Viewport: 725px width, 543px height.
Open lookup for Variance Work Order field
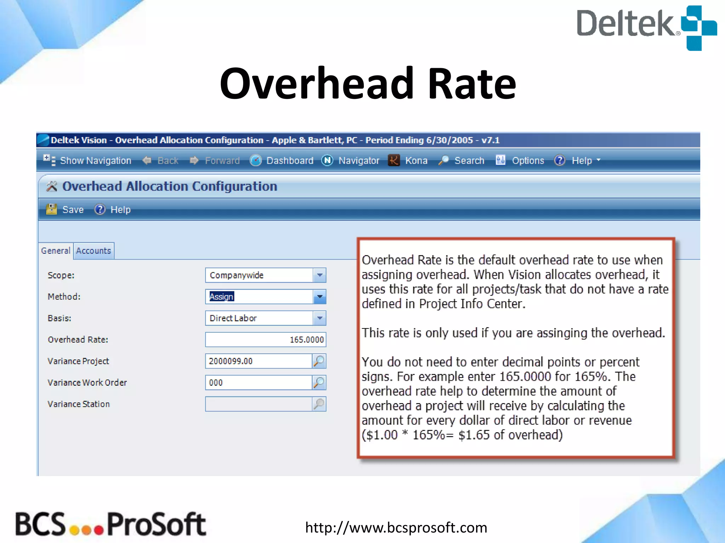(x=319, y=383)
